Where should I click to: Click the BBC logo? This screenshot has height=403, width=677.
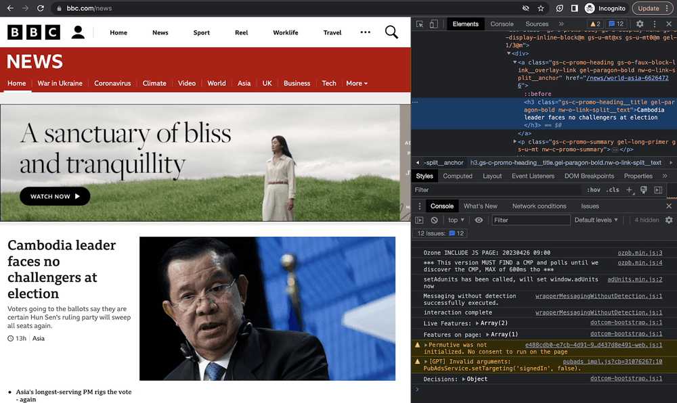click(34, 32)
